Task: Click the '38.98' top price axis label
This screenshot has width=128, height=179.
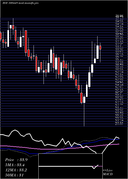Action: pyautogui.click(x=119, y=16)
